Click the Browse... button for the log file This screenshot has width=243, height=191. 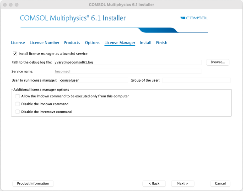(x=217, y=62)
